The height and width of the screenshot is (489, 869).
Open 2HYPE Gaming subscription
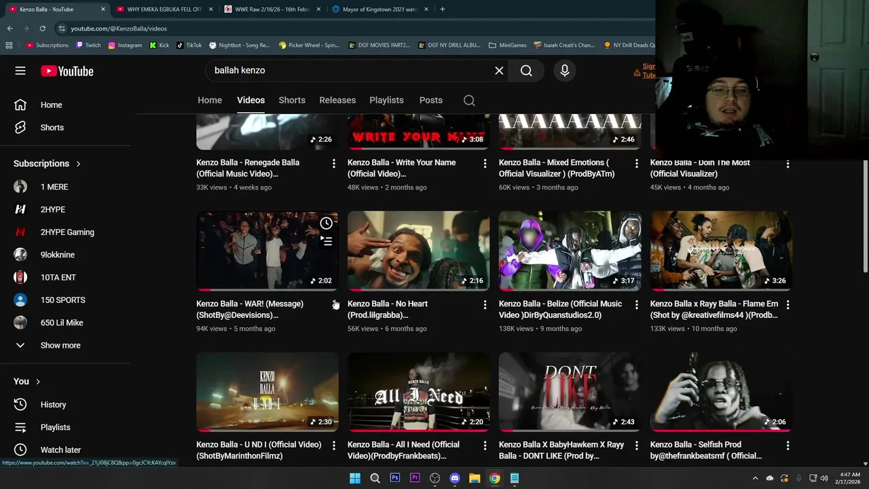66,232
